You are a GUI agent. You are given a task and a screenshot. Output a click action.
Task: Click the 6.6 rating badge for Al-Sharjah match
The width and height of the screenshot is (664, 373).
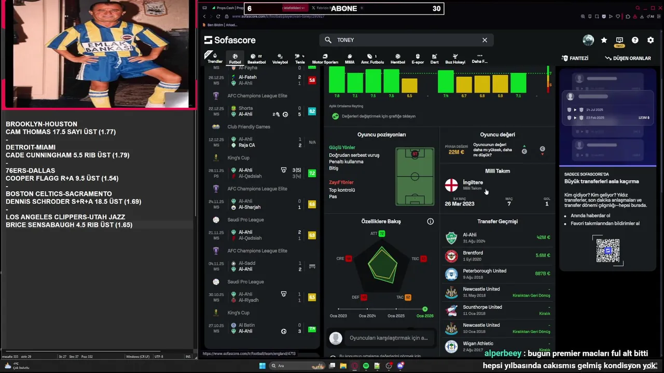[312, 204]
